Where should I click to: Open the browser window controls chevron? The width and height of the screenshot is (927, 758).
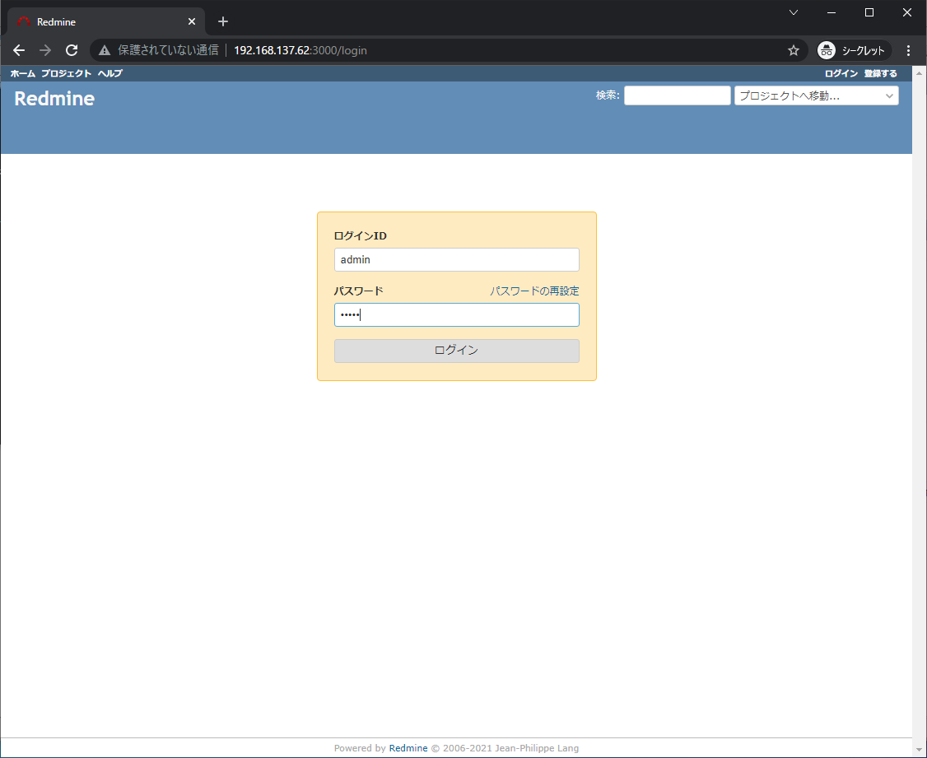coord(793,12)
